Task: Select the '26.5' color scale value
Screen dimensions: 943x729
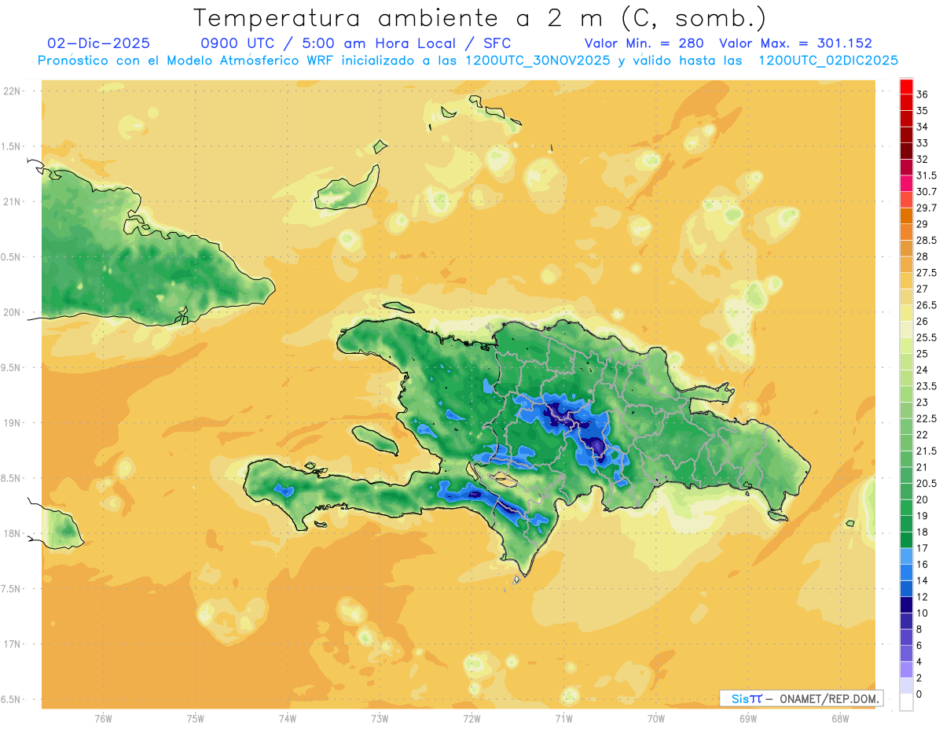Action: tap(926, 306)
